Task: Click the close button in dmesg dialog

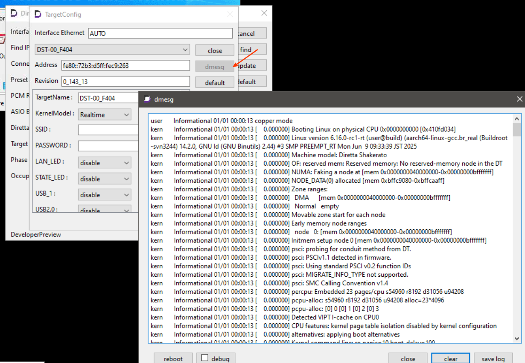Action: 408,359
